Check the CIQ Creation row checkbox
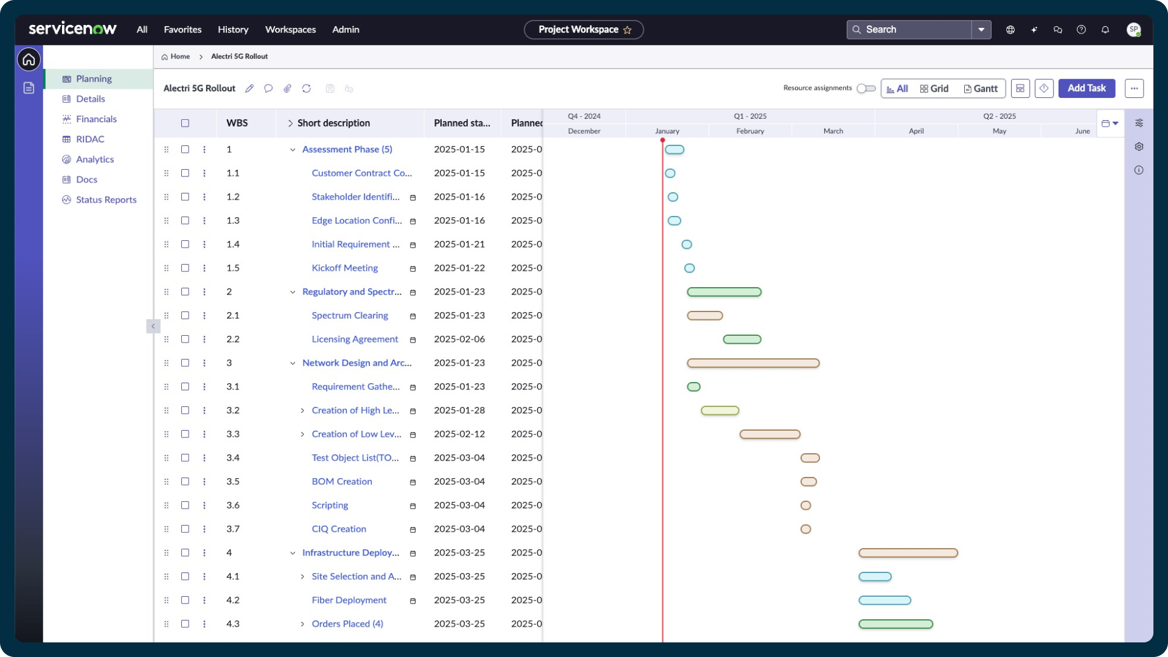Viewport: 1168px width, 657px height. [x=185, y=529]
